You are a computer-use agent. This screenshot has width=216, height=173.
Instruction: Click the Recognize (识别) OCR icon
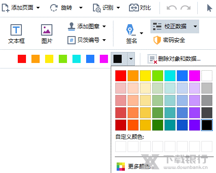coord(97,8)
